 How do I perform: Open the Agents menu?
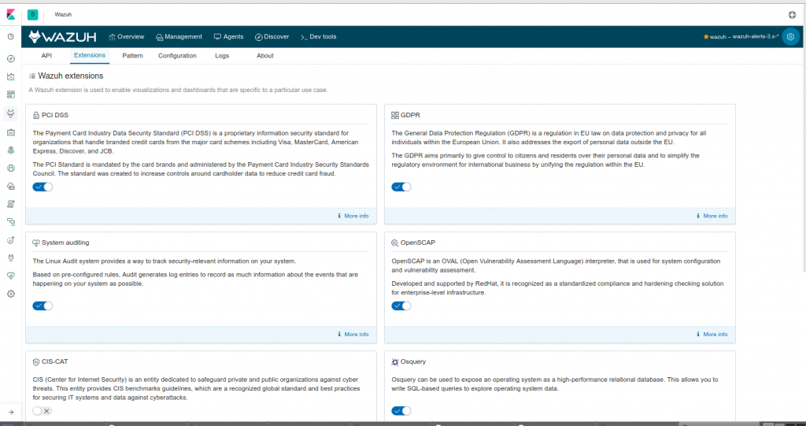coord(229,36)
